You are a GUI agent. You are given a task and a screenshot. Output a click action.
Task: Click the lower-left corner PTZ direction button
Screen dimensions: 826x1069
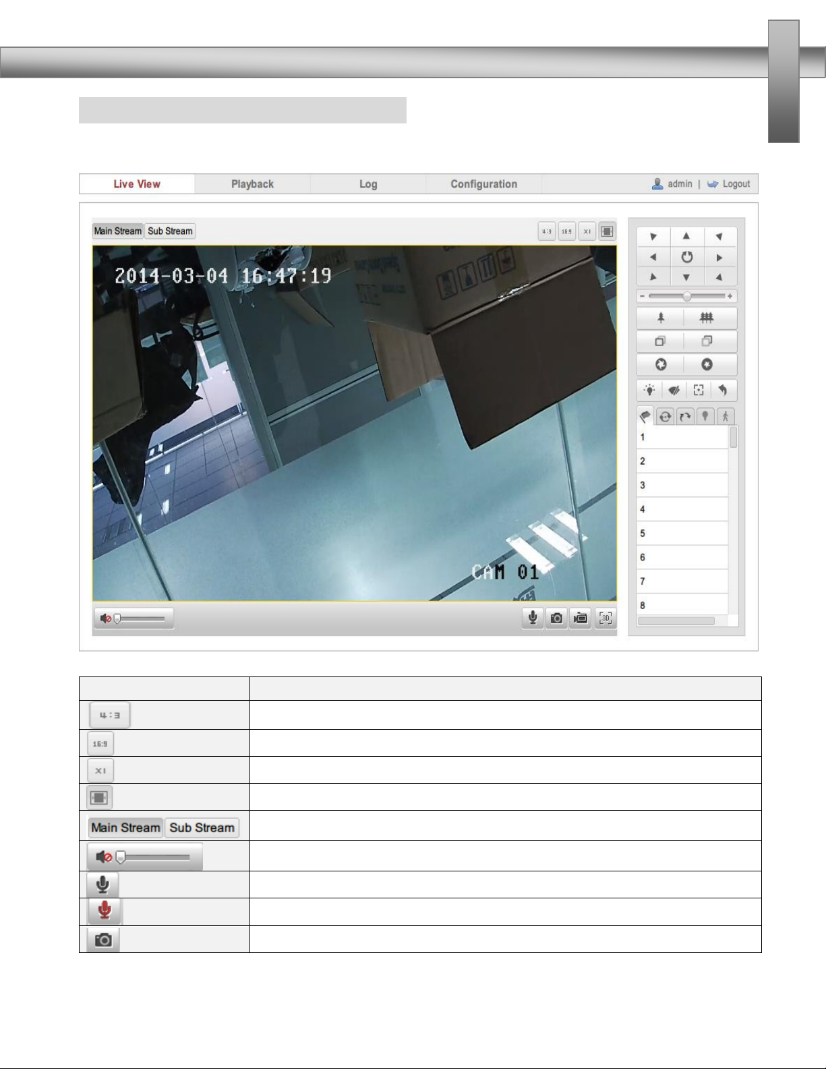(x=653, y=277)
